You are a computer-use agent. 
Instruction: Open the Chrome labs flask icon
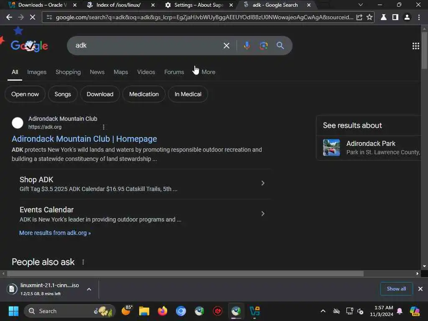[384, 17]
